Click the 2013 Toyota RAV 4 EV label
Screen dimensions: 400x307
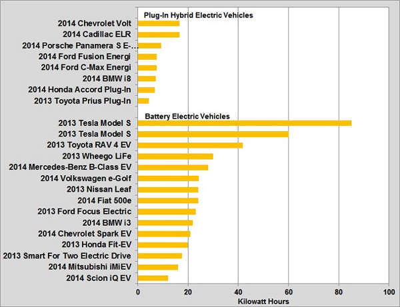pos(89,145)
